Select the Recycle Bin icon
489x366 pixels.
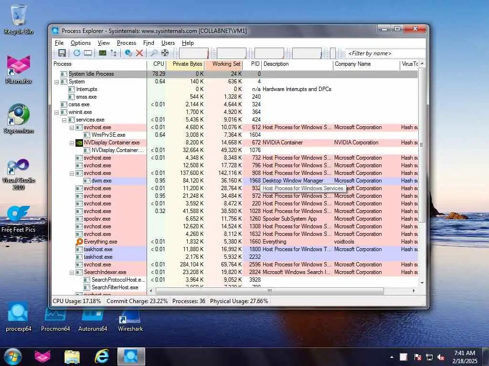coord(19,19)
